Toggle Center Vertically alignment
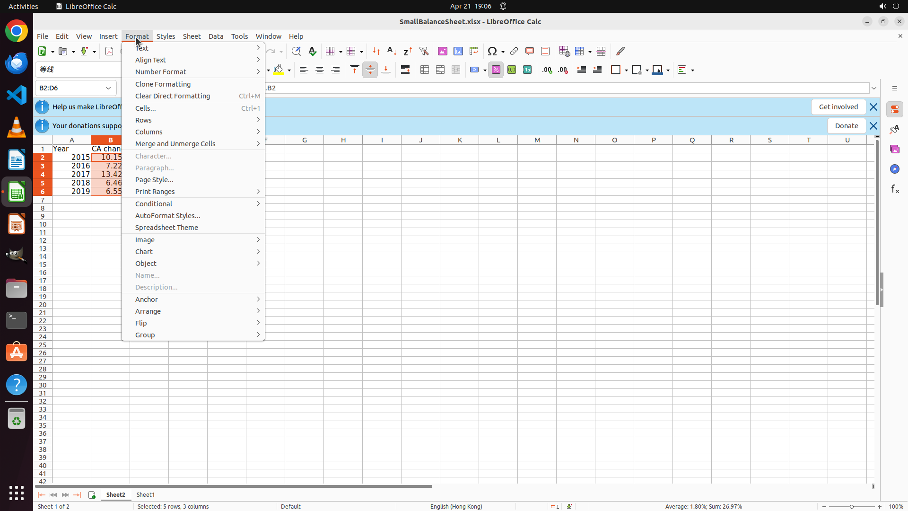 click(370, 70)
